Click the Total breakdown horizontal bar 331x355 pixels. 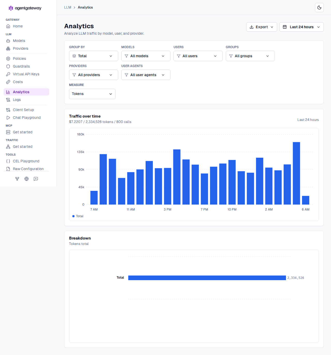[x=207, y=278]
